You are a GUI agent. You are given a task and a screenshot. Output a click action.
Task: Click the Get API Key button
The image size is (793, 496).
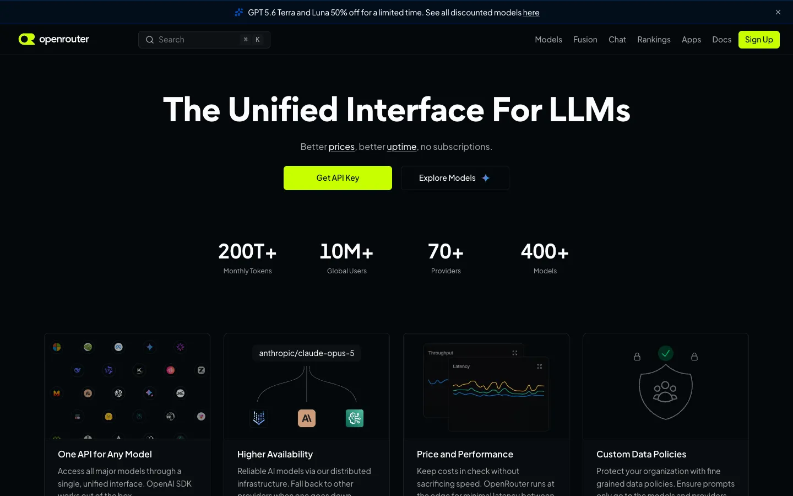(x=338, y=178)
